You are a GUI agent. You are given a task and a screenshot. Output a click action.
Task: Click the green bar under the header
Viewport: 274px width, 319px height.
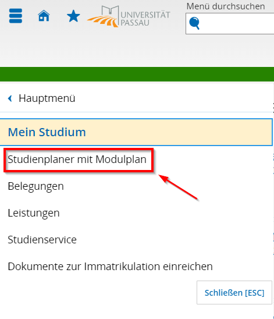tap(137, 75)
